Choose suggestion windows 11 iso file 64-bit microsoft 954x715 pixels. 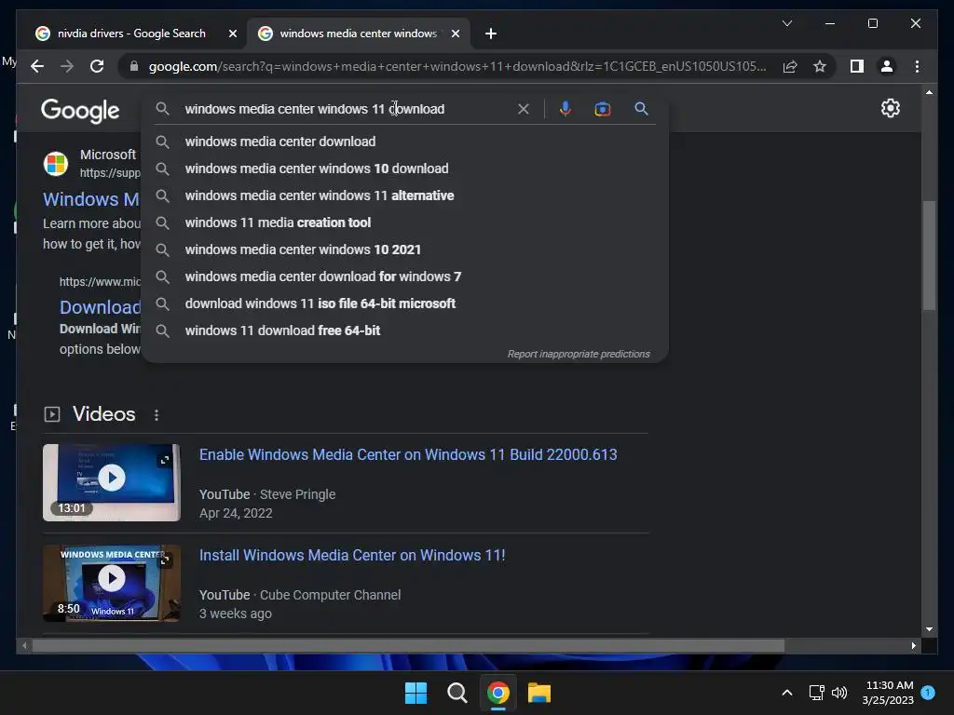(x=404, y=304)
